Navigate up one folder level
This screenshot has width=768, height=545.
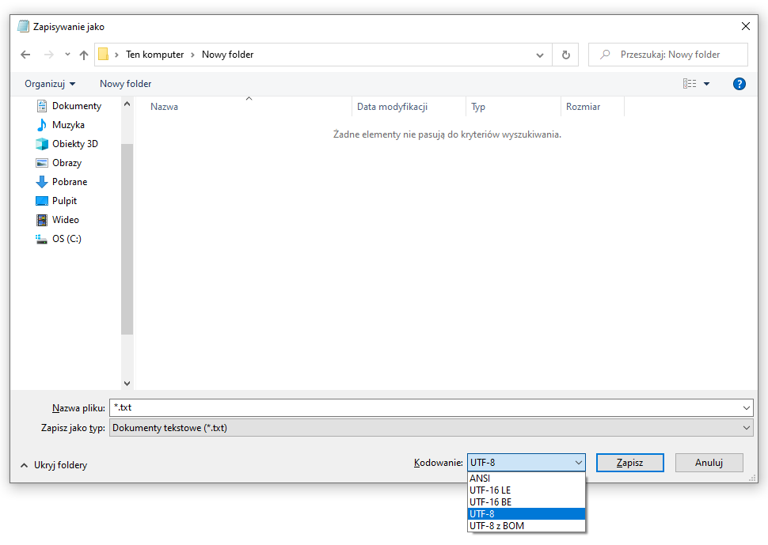[x=83, y=54]
